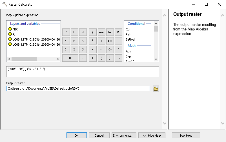The image size is (226, 142).
Task: Click the Output raster path field
Action: click(x=78, y=88)
